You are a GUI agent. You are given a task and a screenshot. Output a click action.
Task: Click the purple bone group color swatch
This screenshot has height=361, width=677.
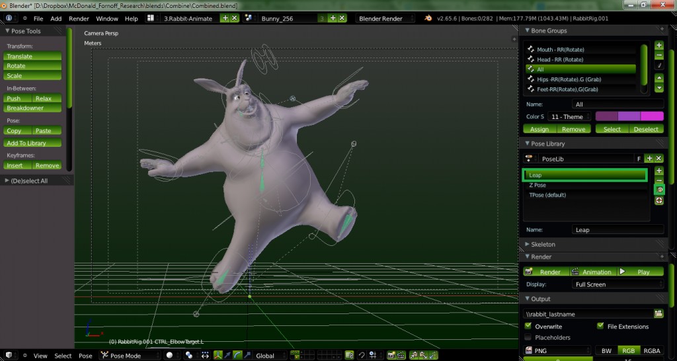point(629,116)
